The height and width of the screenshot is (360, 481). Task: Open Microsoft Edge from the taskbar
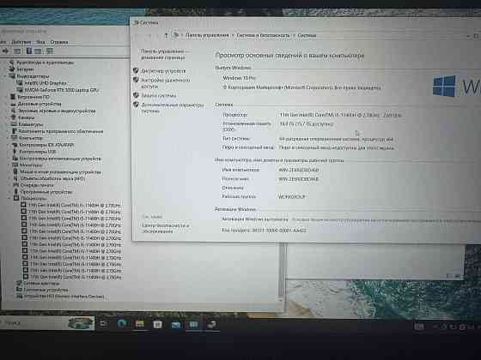[x=121, y=324]
